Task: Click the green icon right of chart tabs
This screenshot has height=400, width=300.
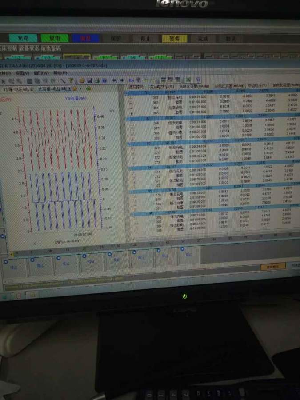Action: (x=88, y=89)
